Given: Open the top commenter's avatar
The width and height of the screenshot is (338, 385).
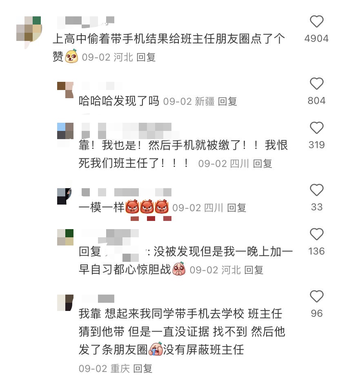Looking at the screenshot, I should click(x=29, y=32).
